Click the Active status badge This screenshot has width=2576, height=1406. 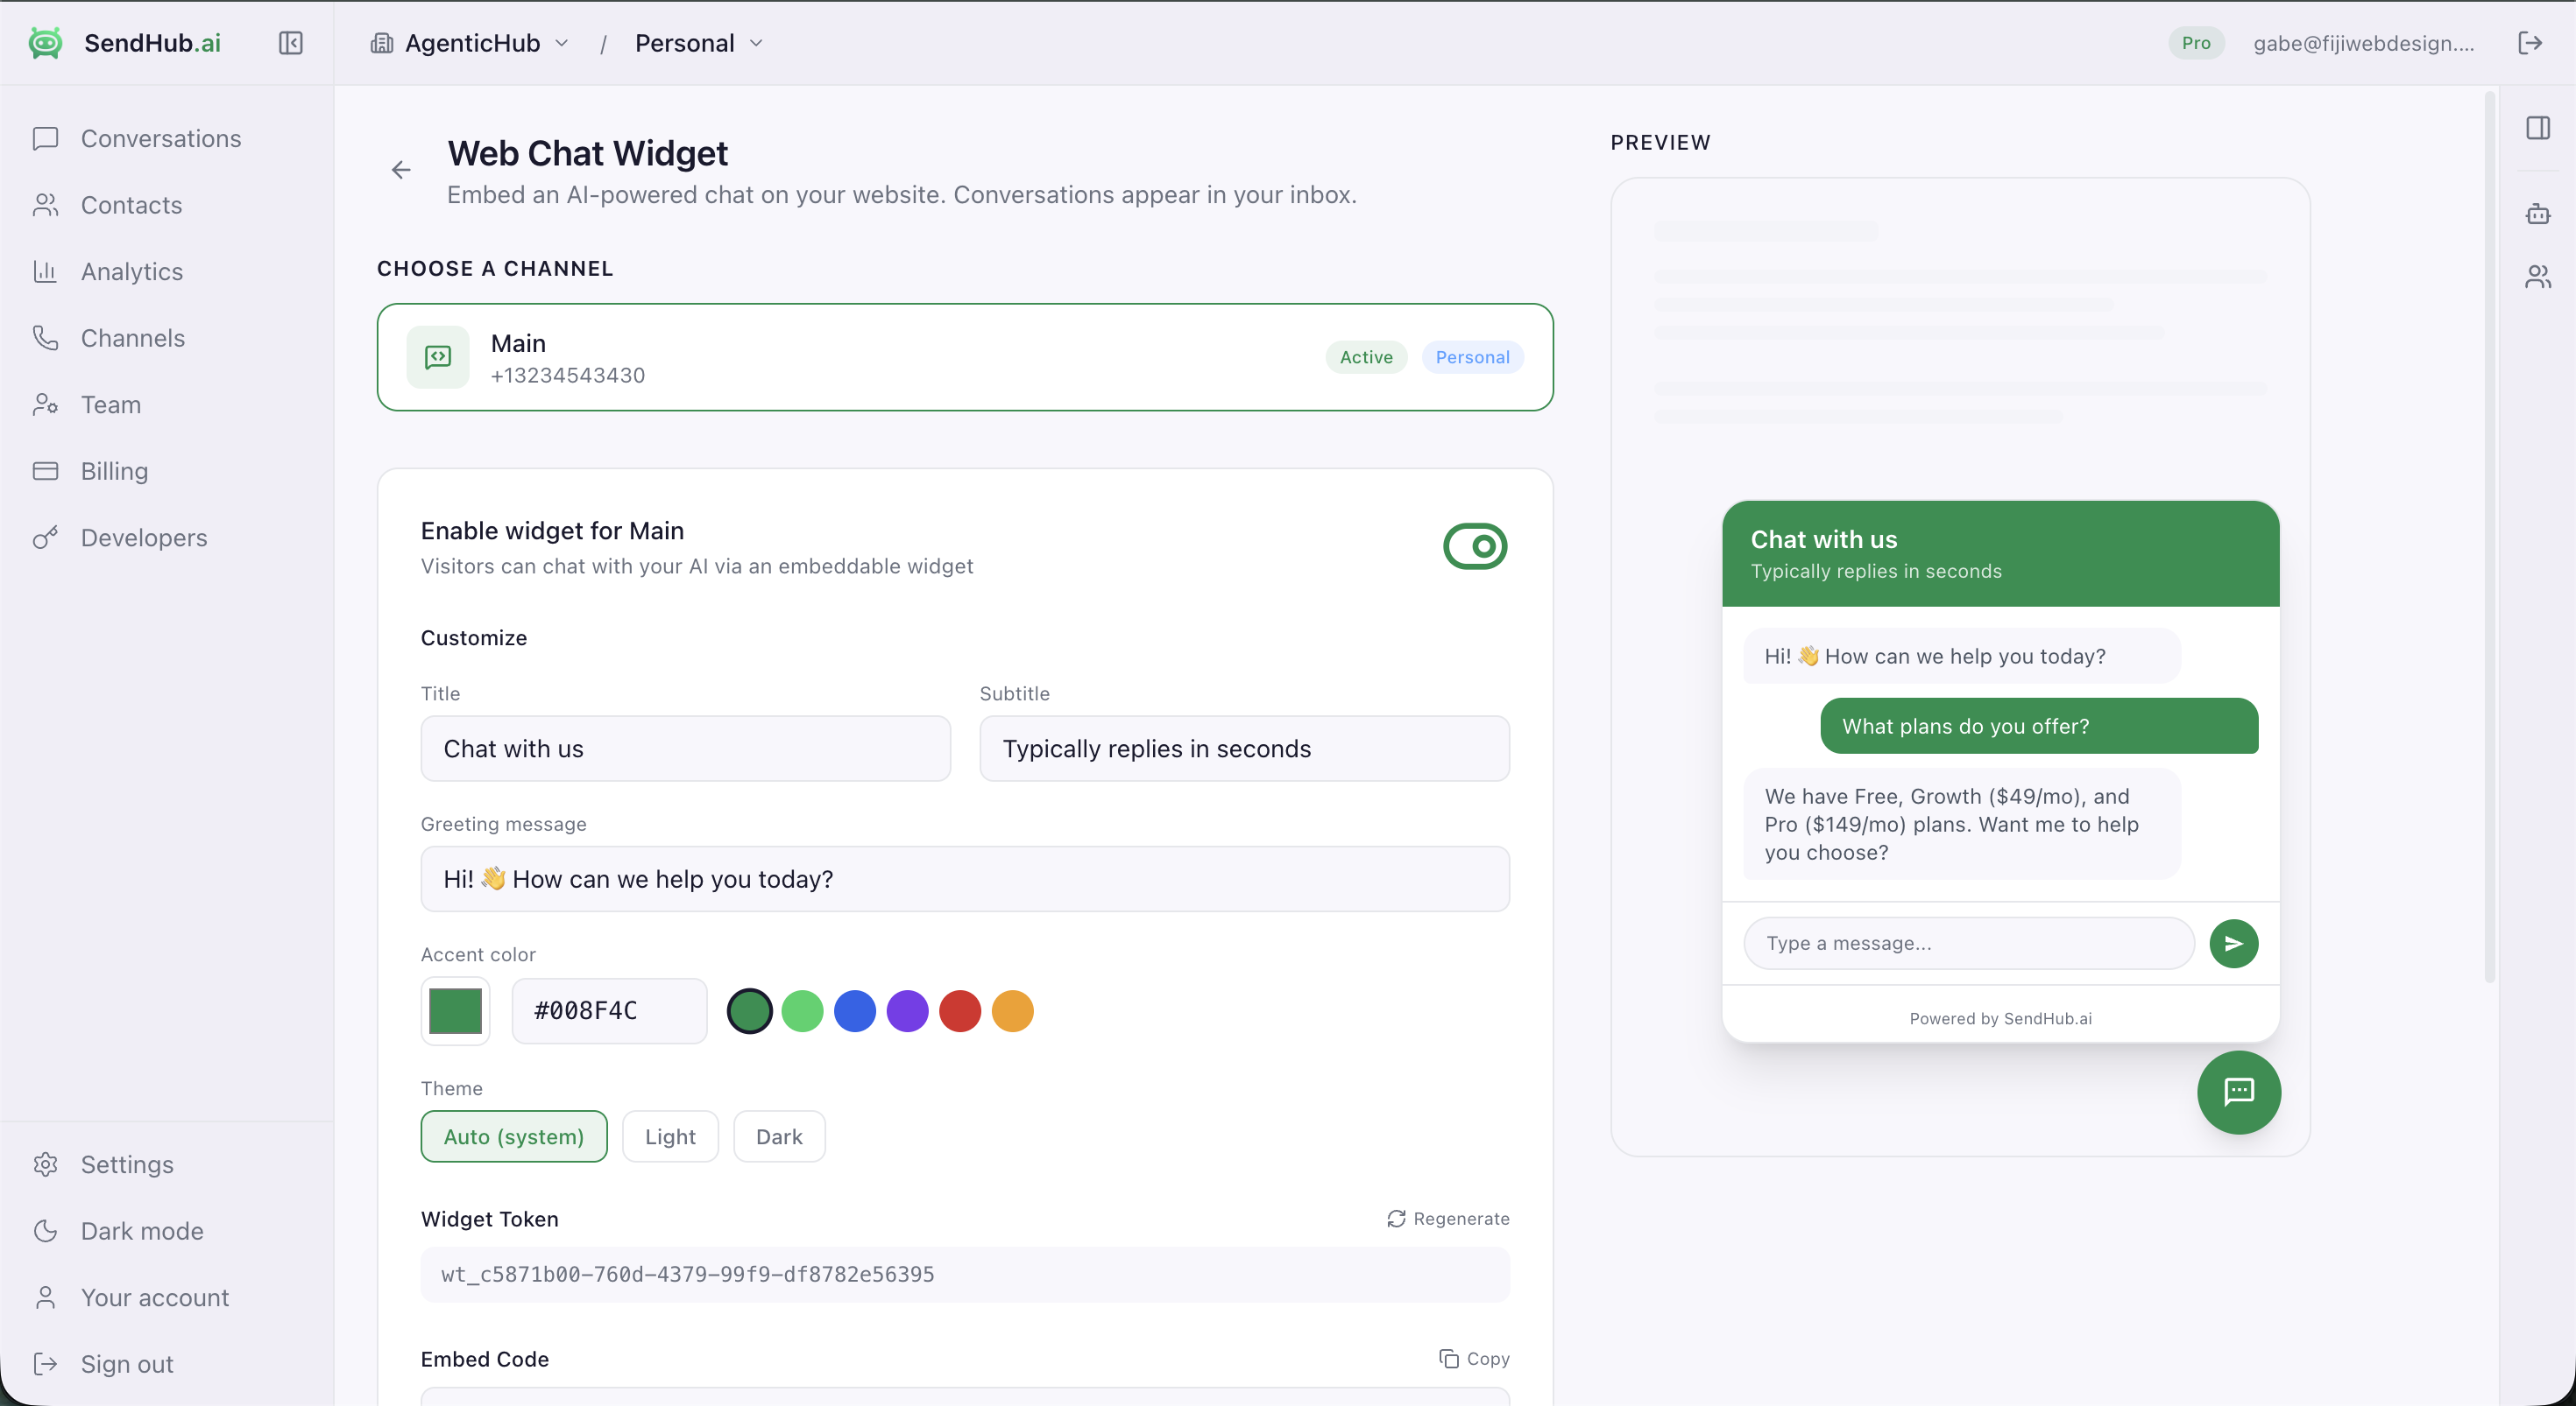point(1366,356)
